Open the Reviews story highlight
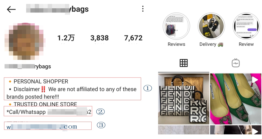The height and width of the screenshot is (139, 262). pos(176,26)
